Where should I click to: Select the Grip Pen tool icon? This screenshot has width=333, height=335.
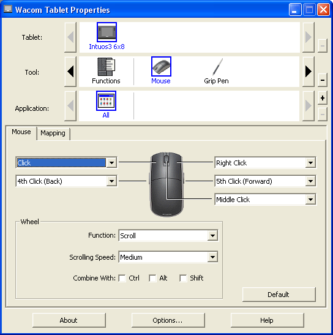pos(217,67)
